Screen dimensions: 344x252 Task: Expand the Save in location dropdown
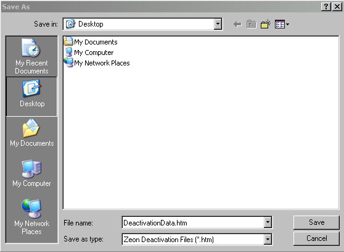click(218, 24)
